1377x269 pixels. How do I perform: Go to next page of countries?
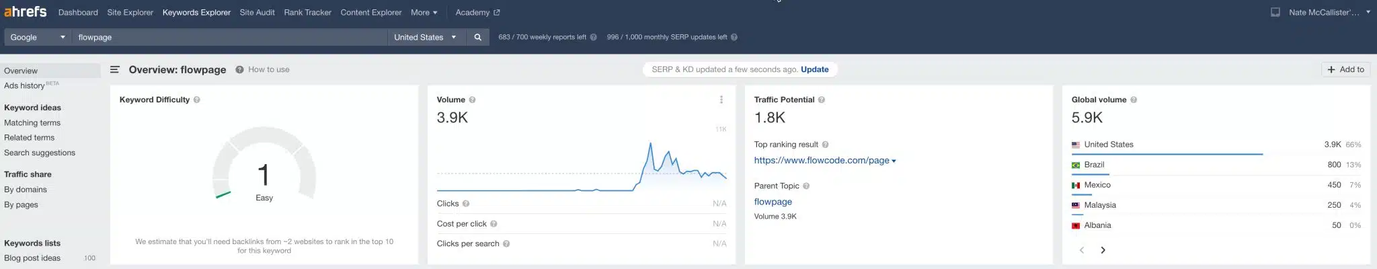pos(1103,250)
